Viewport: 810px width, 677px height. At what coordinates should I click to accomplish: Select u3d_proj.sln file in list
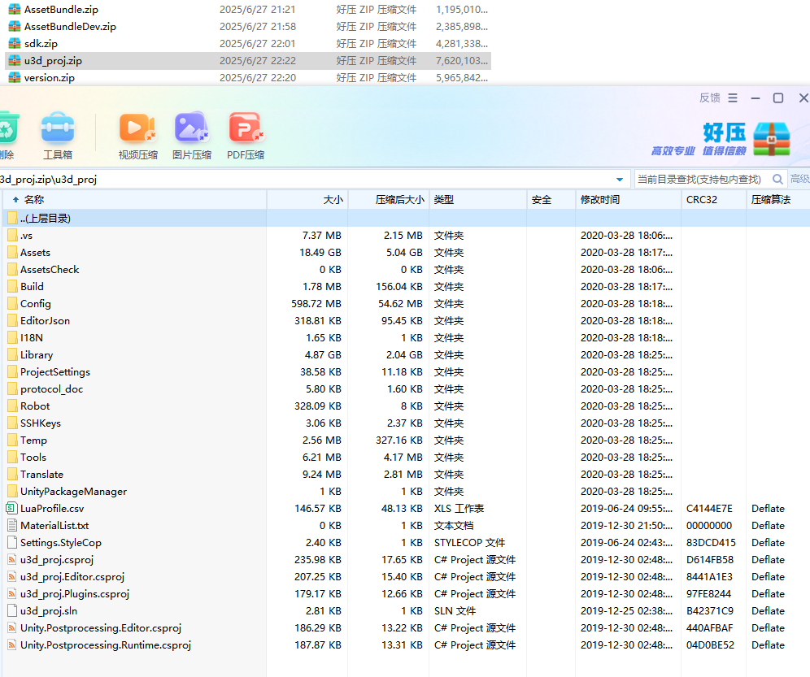(49, 611)
